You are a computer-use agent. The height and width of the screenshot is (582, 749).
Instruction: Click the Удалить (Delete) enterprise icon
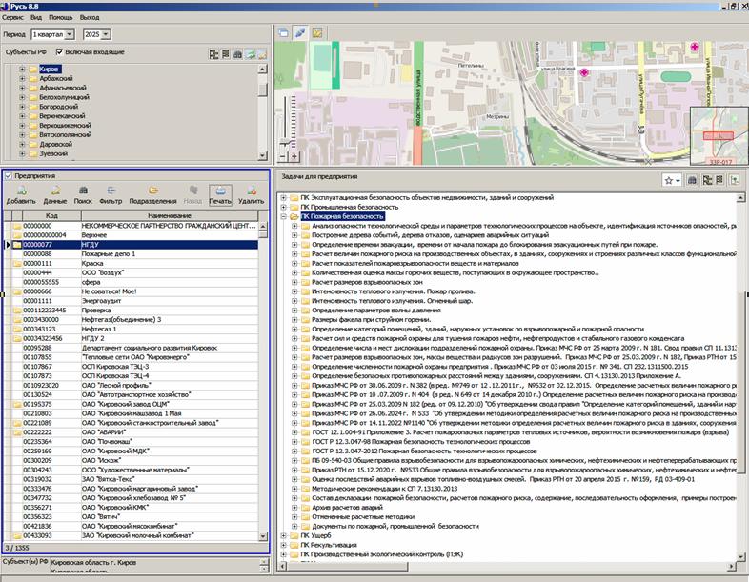[x=252, y=190]
